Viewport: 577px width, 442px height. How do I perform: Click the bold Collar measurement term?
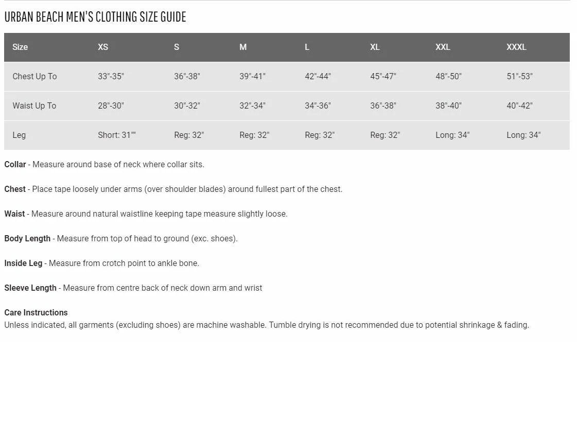coord(15,164)
